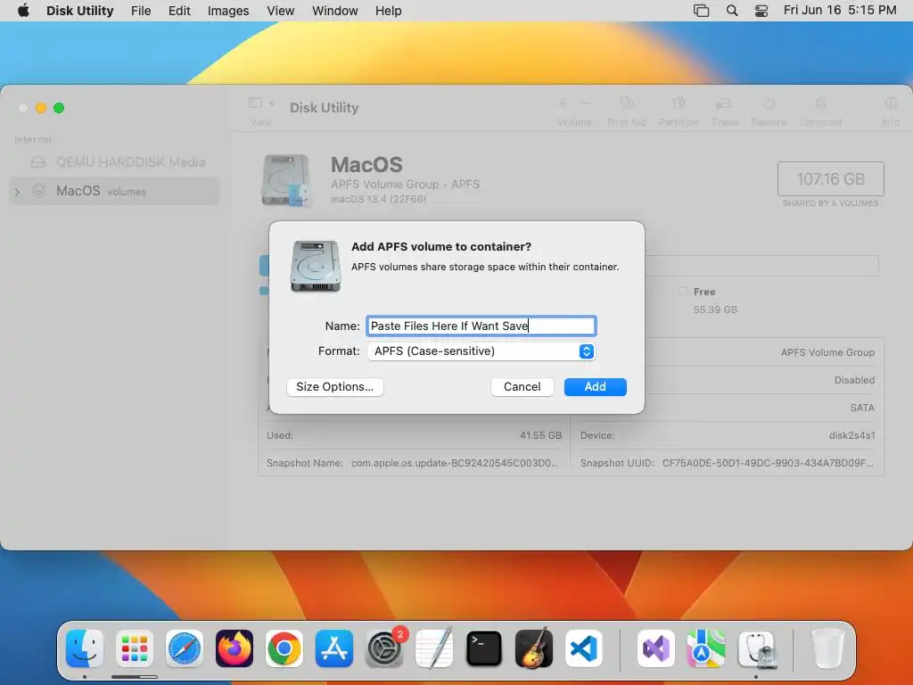Click the volume Name text field

point(481,326)
